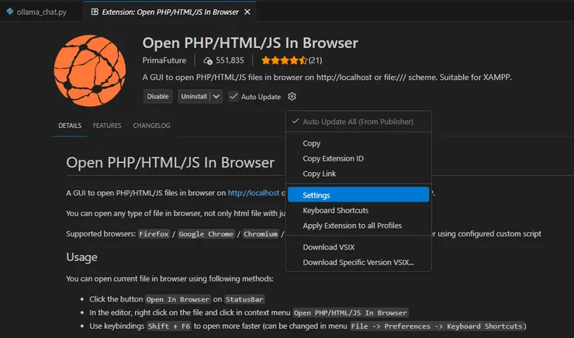The image size is (574, 338).
Task: Click the star rating icons
Action: coord(284,60)
